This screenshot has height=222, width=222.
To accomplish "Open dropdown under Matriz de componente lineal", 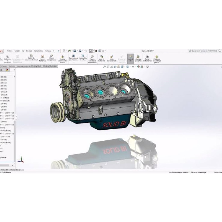I will (x=31, y=63).
